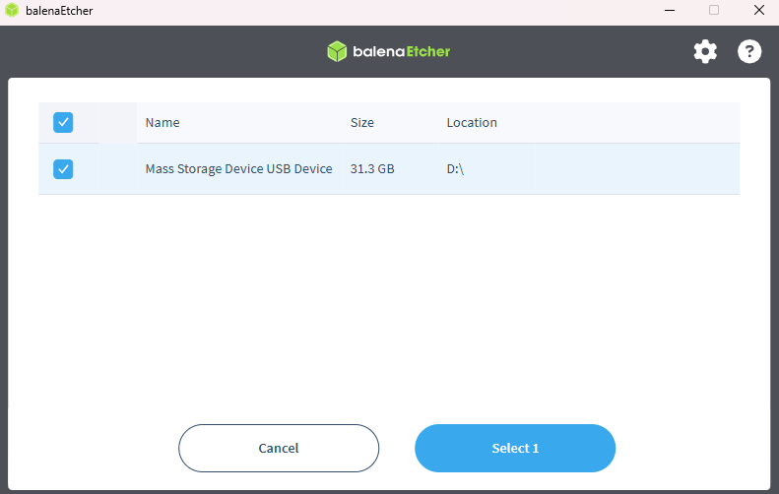Maximize the balenaEtcher window
Viewport: 779px width, 494px height.
point(714,11)
